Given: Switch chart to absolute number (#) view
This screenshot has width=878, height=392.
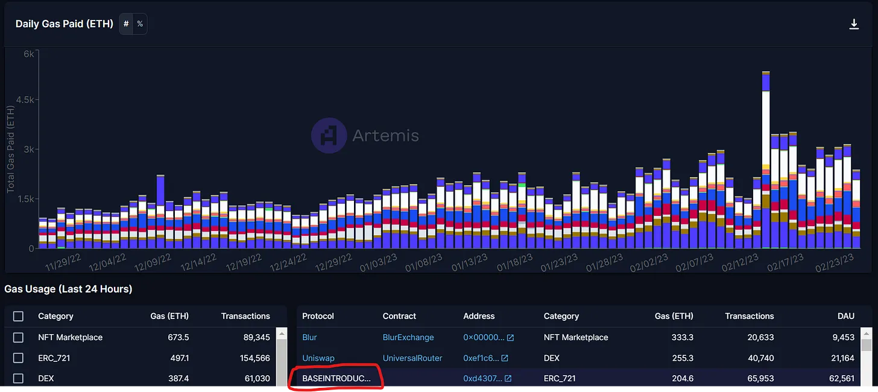Looking at the screenshot, I should [126, 24].
